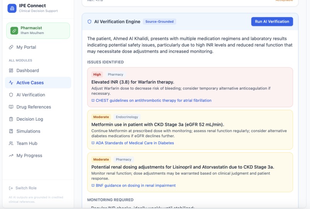Viewport: 310px width, 209px height.
Task: Click the Dashboard grid icon
Action: point(11,71)
